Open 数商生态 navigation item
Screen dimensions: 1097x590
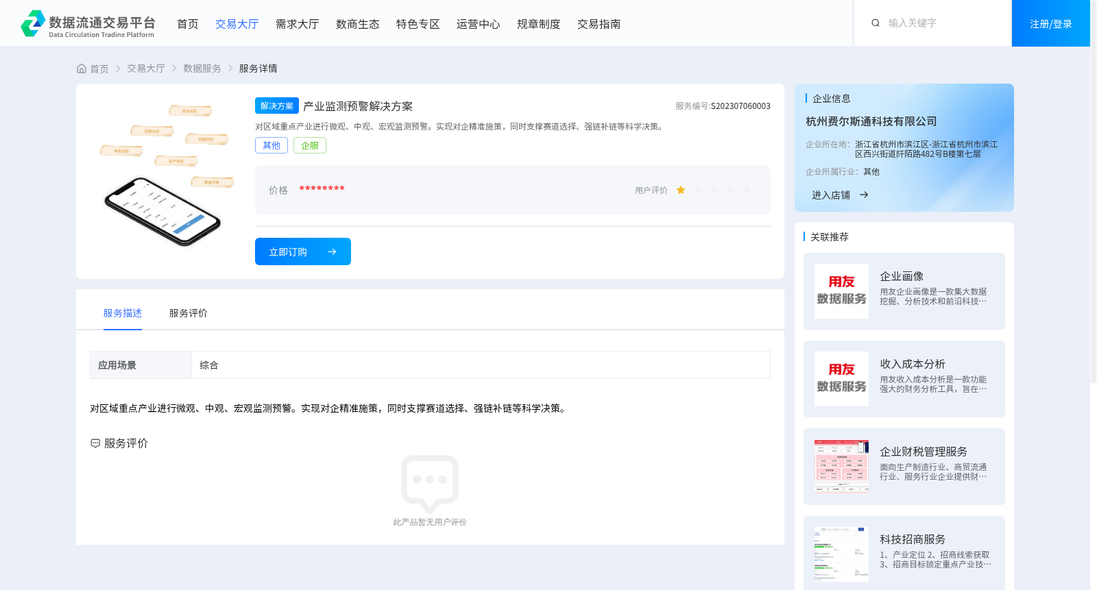(x=358, y=24)
